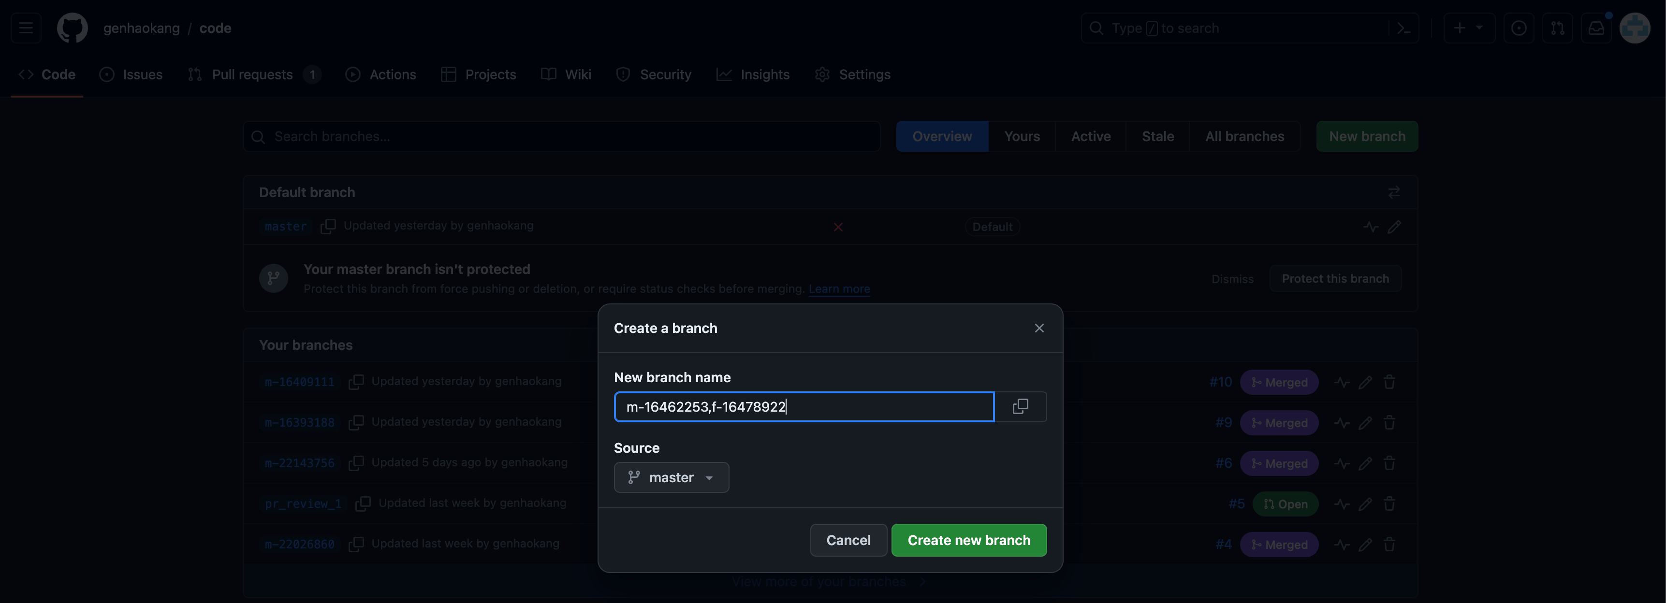1666x603 pixels.
Task: Open pull request #6 link
Action: pyautogui.click(x=1223, y=463)
